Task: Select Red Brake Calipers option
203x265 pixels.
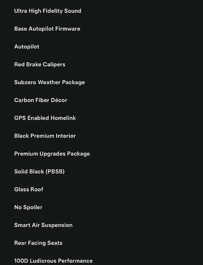Action: [x=40, y=65]
